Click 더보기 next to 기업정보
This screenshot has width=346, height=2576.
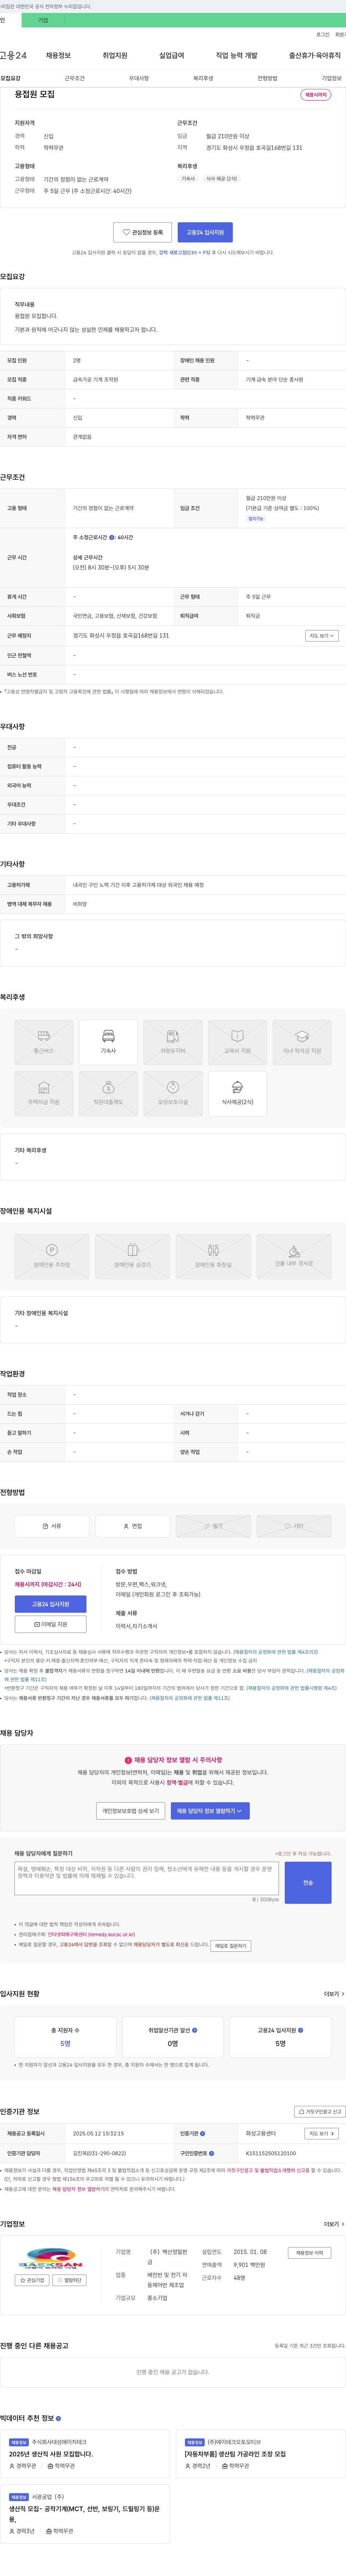tap(334, 2224)
